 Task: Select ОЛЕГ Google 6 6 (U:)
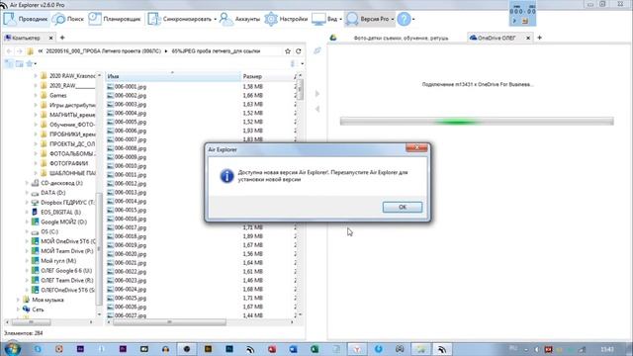[61, 270]
